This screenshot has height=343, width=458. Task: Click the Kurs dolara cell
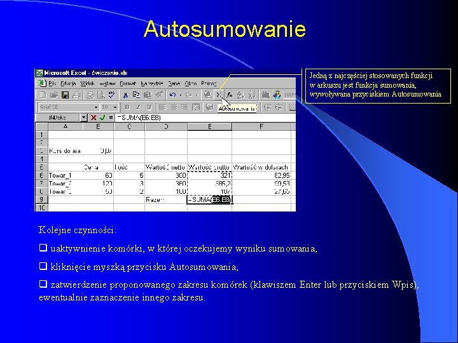click(x=66, y=151)
